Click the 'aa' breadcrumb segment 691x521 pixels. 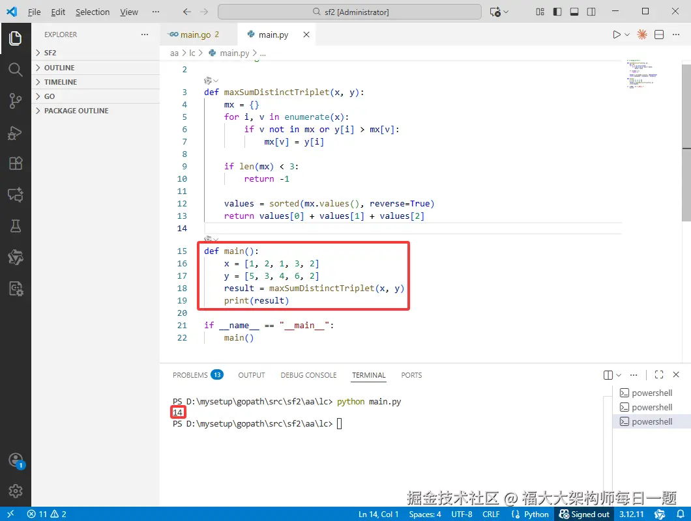(x=174, y=53)
